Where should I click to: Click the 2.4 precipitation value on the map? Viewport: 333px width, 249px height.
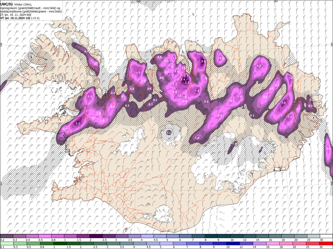[x=183, y=80]
